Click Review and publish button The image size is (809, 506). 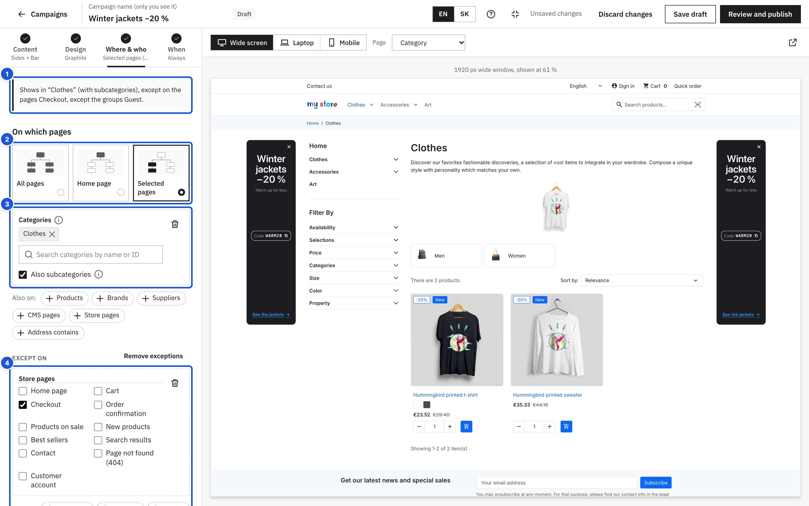coord(760,14)
